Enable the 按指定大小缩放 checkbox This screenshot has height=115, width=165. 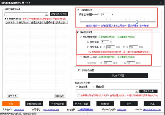point(81,57)
